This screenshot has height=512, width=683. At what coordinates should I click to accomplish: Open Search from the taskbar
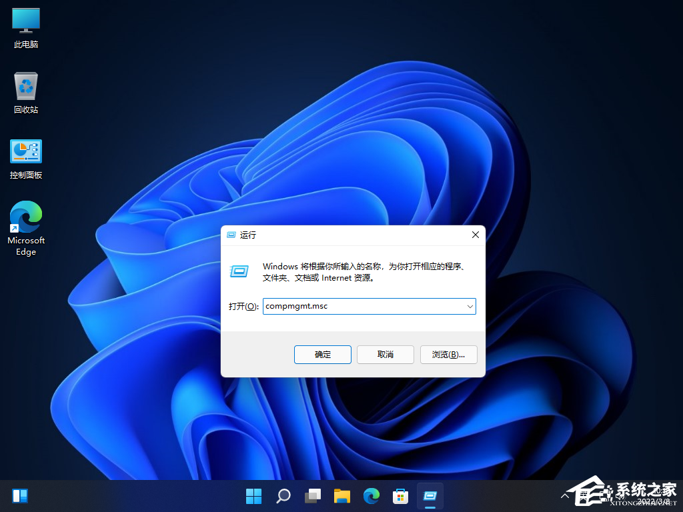[283, 496]
